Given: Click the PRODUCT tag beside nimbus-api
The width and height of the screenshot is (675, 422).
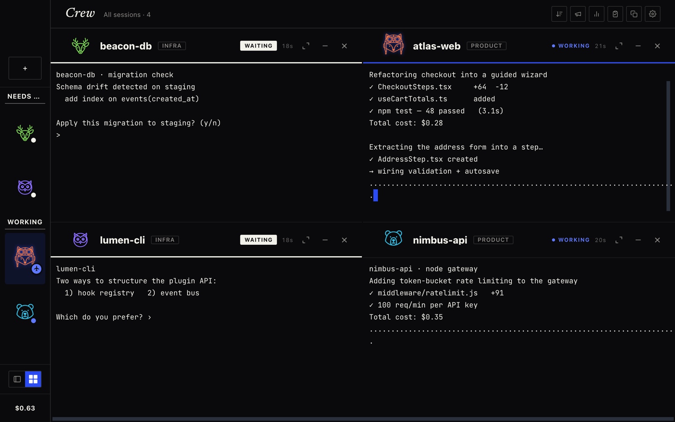Looking at the screenshot, I should tap(493, 240).
